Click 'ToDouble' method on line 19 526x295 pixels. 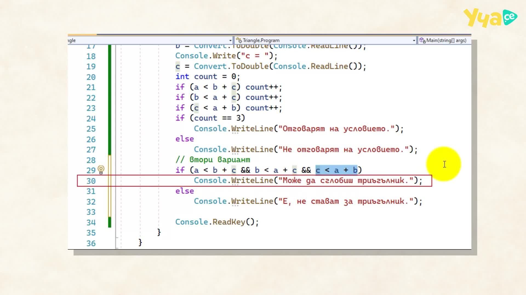(x=250, y=66)
